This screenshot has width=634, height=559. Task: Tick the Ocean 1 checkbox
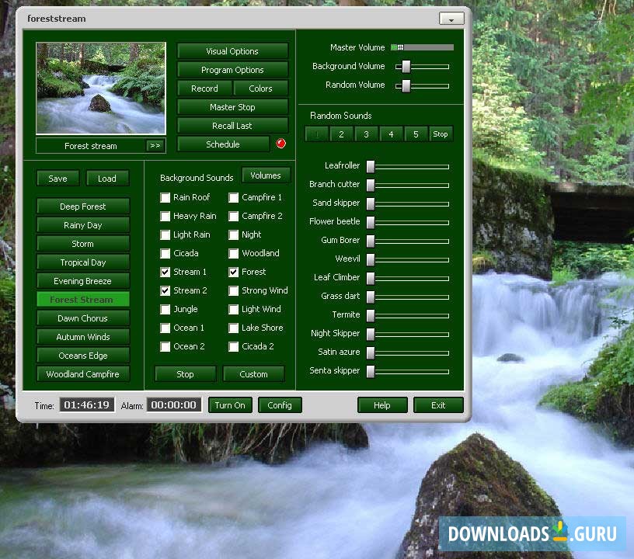click(x=165, y=328)
